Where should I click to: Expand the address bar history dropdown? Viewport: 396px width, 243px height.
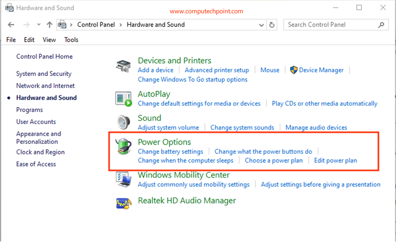click(x=262, y=25)
